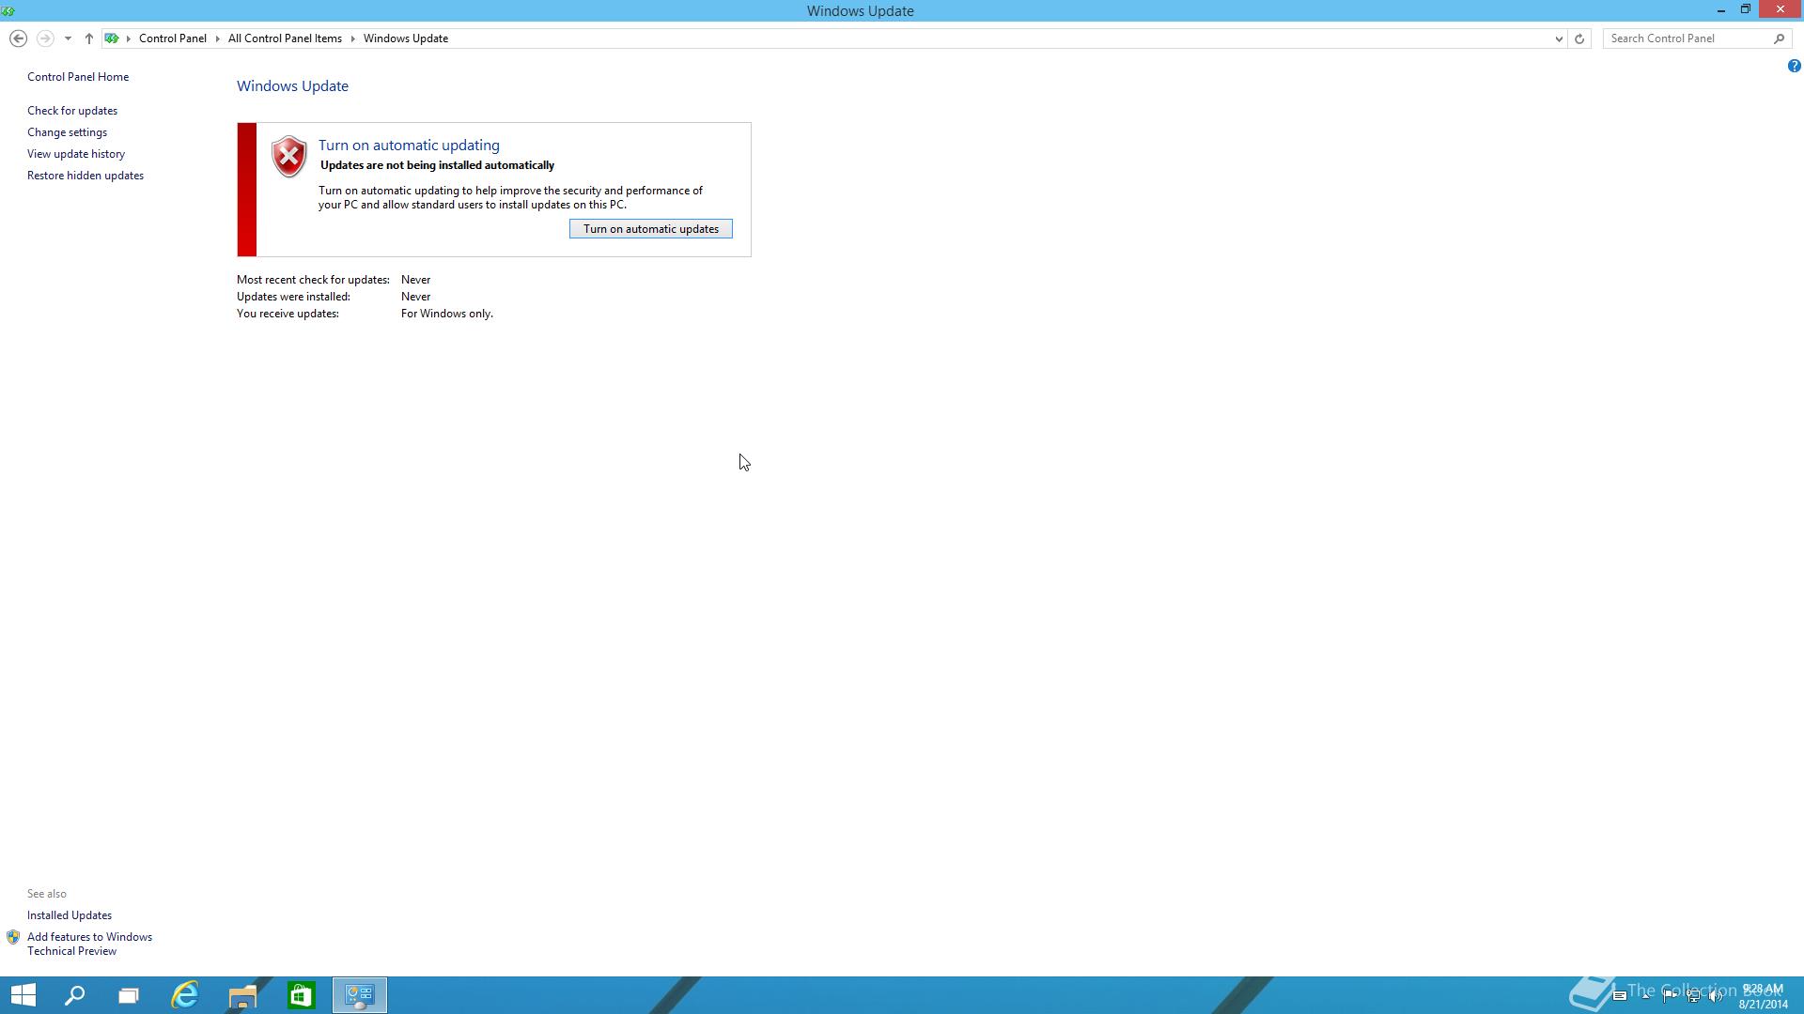The width and height of the screenshot is (1804, 1014).
Task: Click the Action Center flag icon
Action: (x=1670, y=996)
